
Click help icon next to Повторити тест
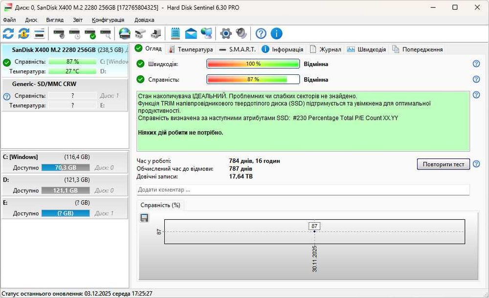click(476, 164)
